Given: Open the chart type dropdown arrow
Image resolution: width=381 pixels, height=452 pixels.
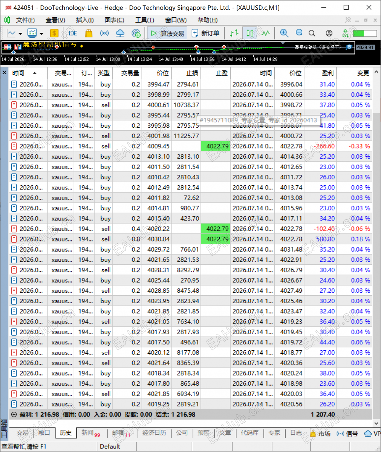Looking at the screenshot, I should pyautogui.click(x=20, y=34).
